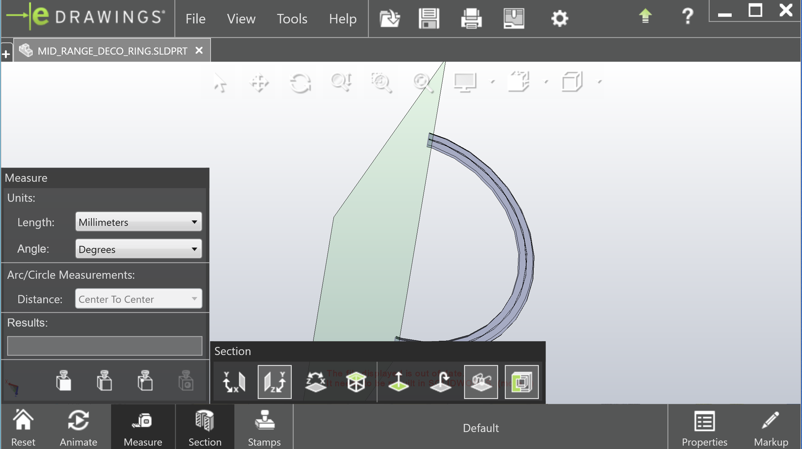Screen dimensions: 802x449
Task: Toggle the Show Cap section button
Action: tap(521, 382)
